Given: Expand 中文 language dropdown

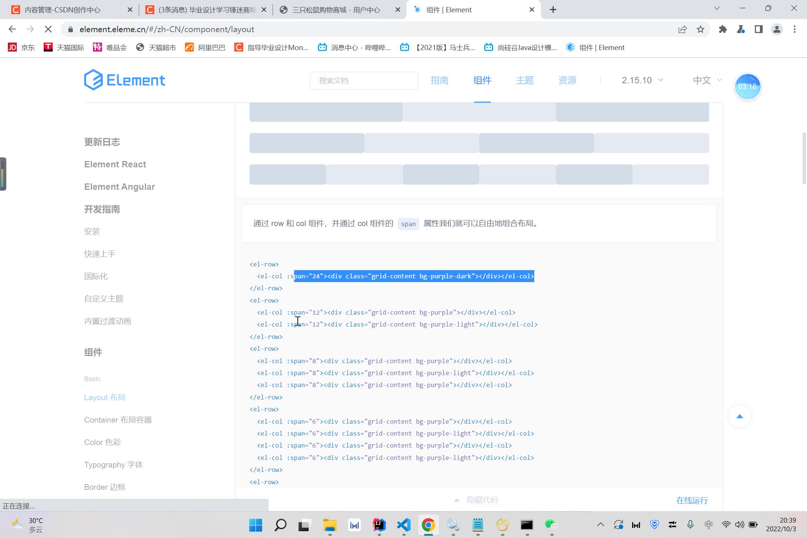Looking at the screenshot, I should (x=707, y=80).
